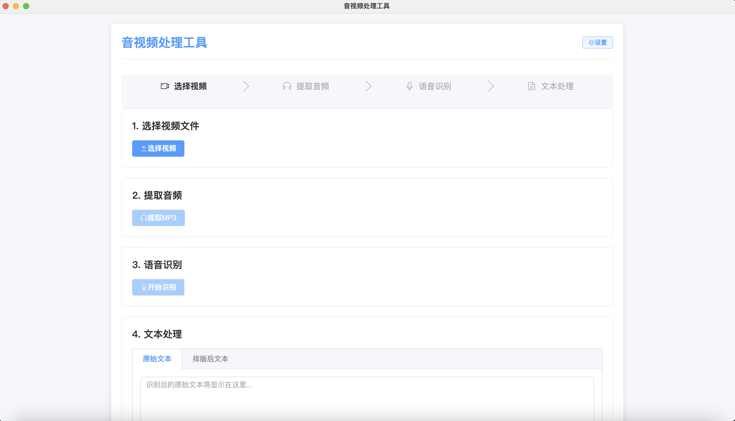Click the gear icon in 设置 button
Viewport: 735px width, 421px height.
pos(591,43)
